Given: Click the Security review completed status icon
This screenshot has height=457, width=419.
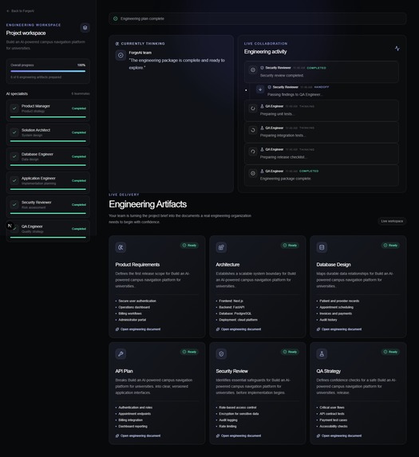Looking at the screenshot, I should pos(253,70).
